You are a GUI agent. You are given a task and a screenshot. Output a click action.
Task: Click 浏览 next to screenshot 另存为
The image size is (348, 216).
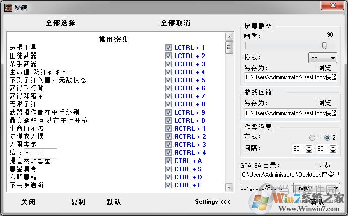(324, 68)
